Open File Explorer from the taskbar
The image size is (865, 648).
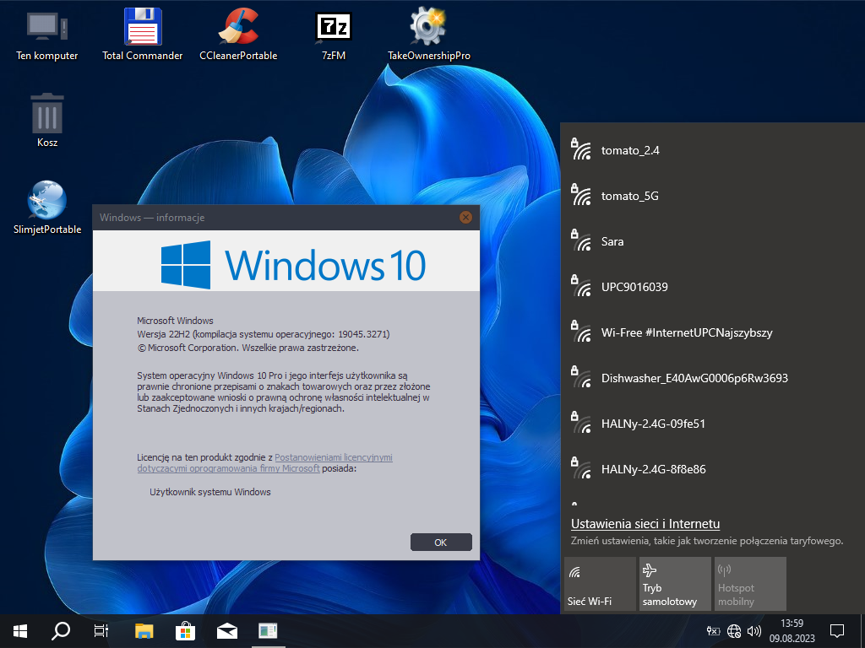(x=145, y=630)
